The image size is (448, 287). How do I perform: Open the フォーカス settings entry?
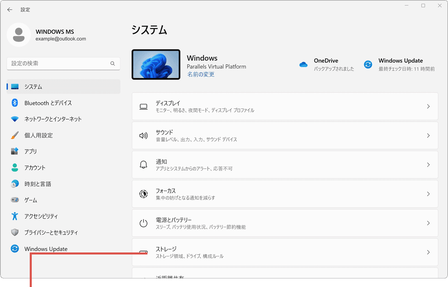tap(285, 194)
